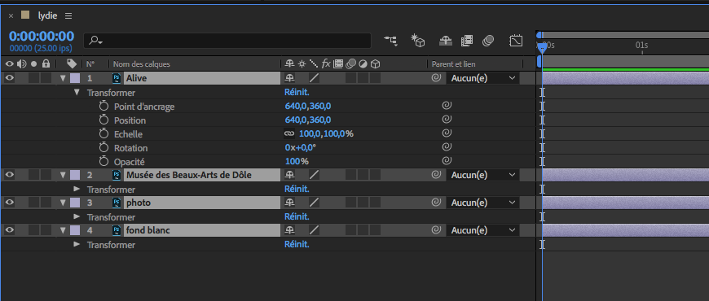Enable motion blur for the composition icon
The height and width of the screenshot is (301, 709).
[x=488, y=41]
